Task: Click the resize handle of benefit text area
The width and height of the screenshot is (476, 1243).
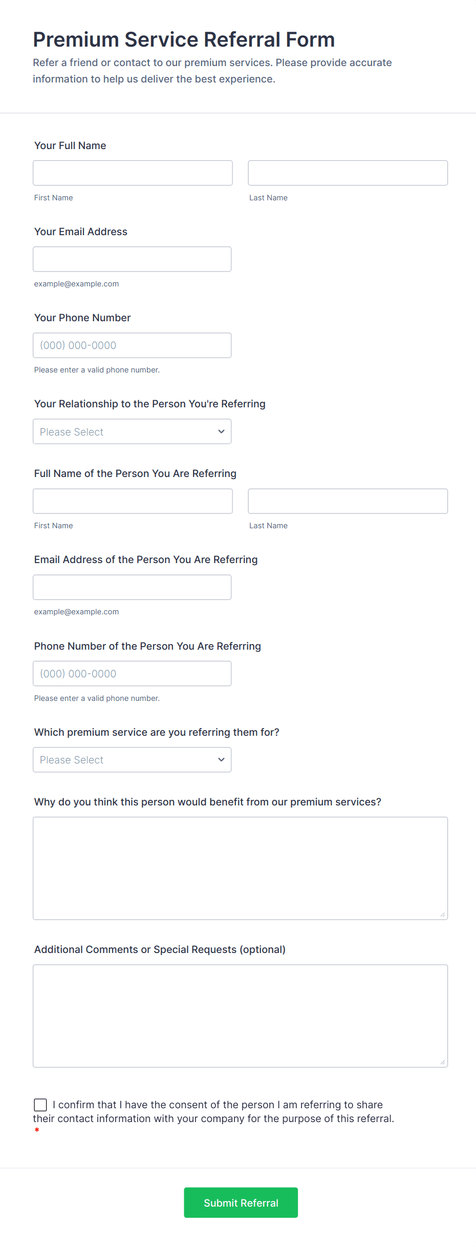Action: click(x=443, y=915)
